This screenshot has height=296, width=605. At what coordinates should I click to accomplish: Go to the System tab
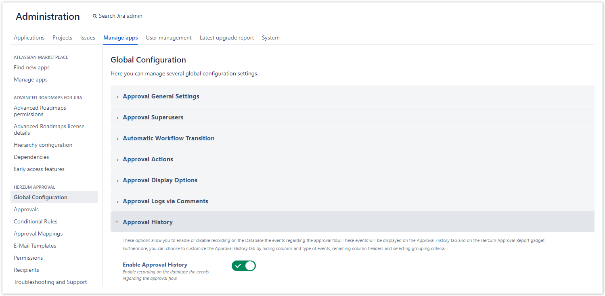click(270, 38)
